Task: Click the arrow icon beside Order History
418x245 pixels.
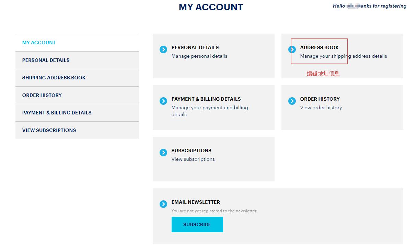Action: [292, 101]
